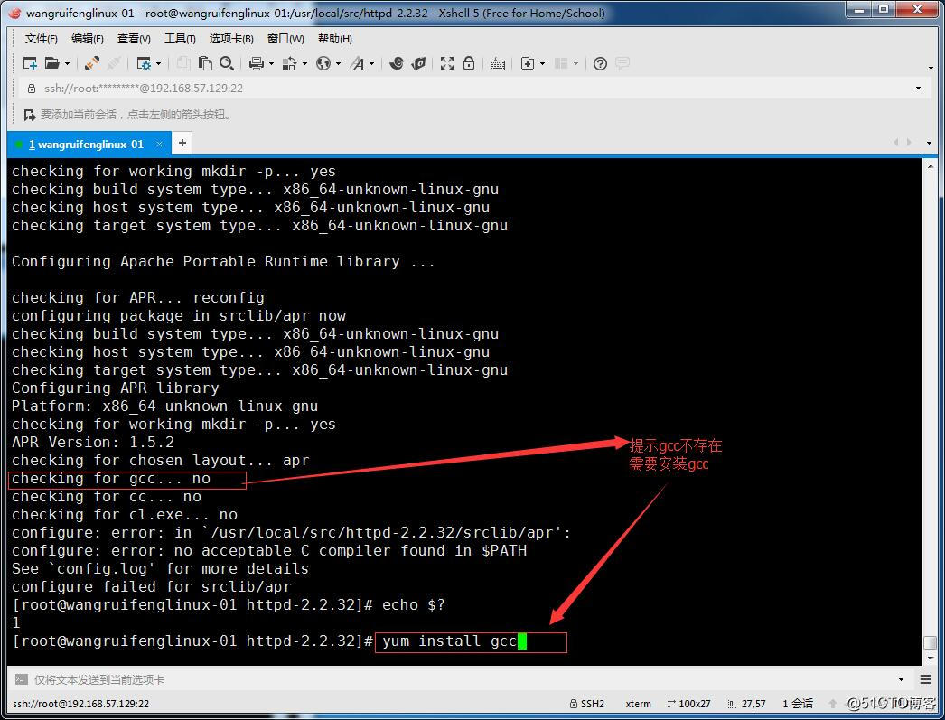Viewport: 945px width, 720px height.
Task: Expand the Encoding globe dropdown arrow
Action: pos(338,64)
